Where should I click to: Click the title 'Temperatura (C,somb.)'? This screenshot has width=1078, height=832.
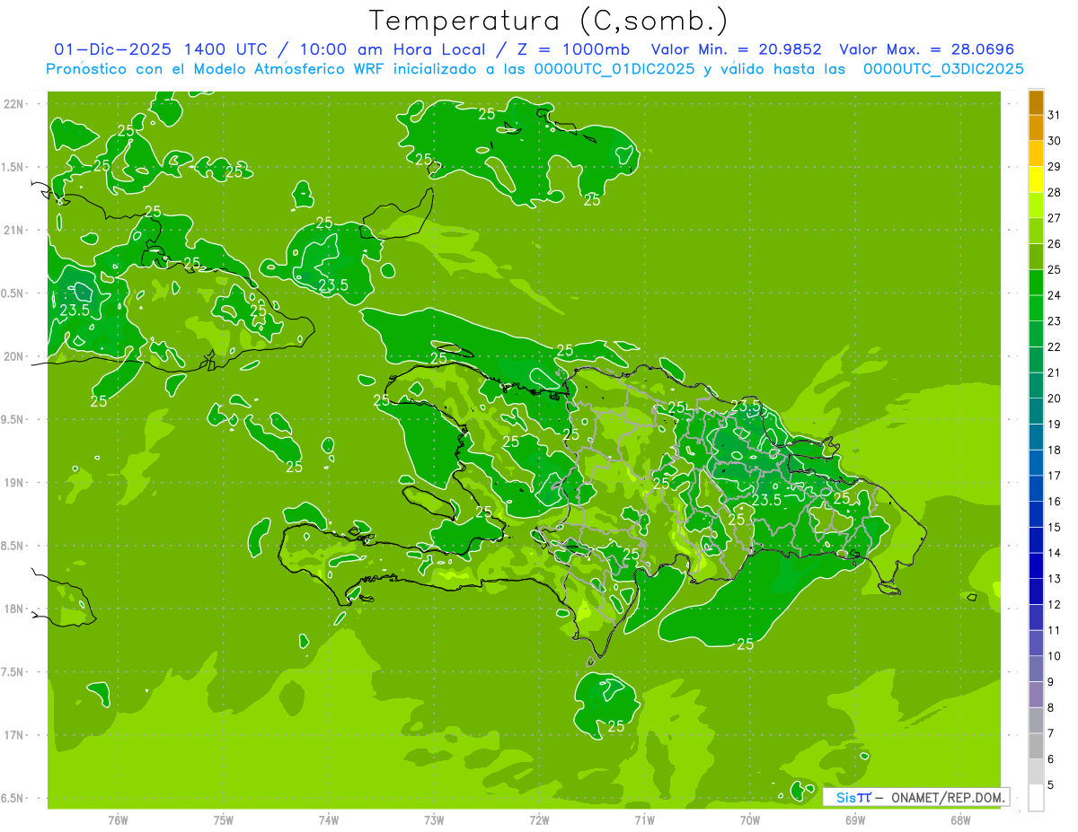tap(548, 21)
